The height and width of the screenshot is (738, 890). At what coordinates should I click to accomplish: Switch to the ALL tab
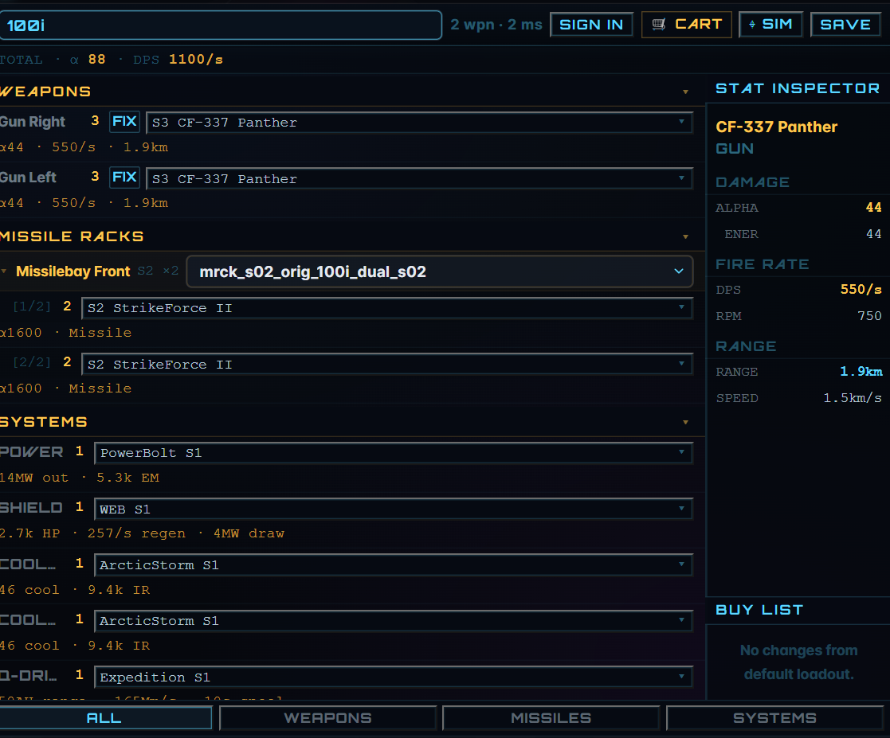click(x=105, y=718)
